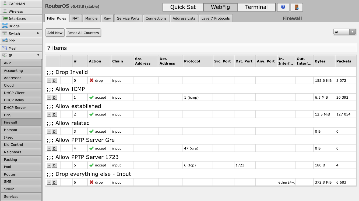359x201 pixels.
Task: Click the CAPsMAN antenna icon
Action: (5, 4)
